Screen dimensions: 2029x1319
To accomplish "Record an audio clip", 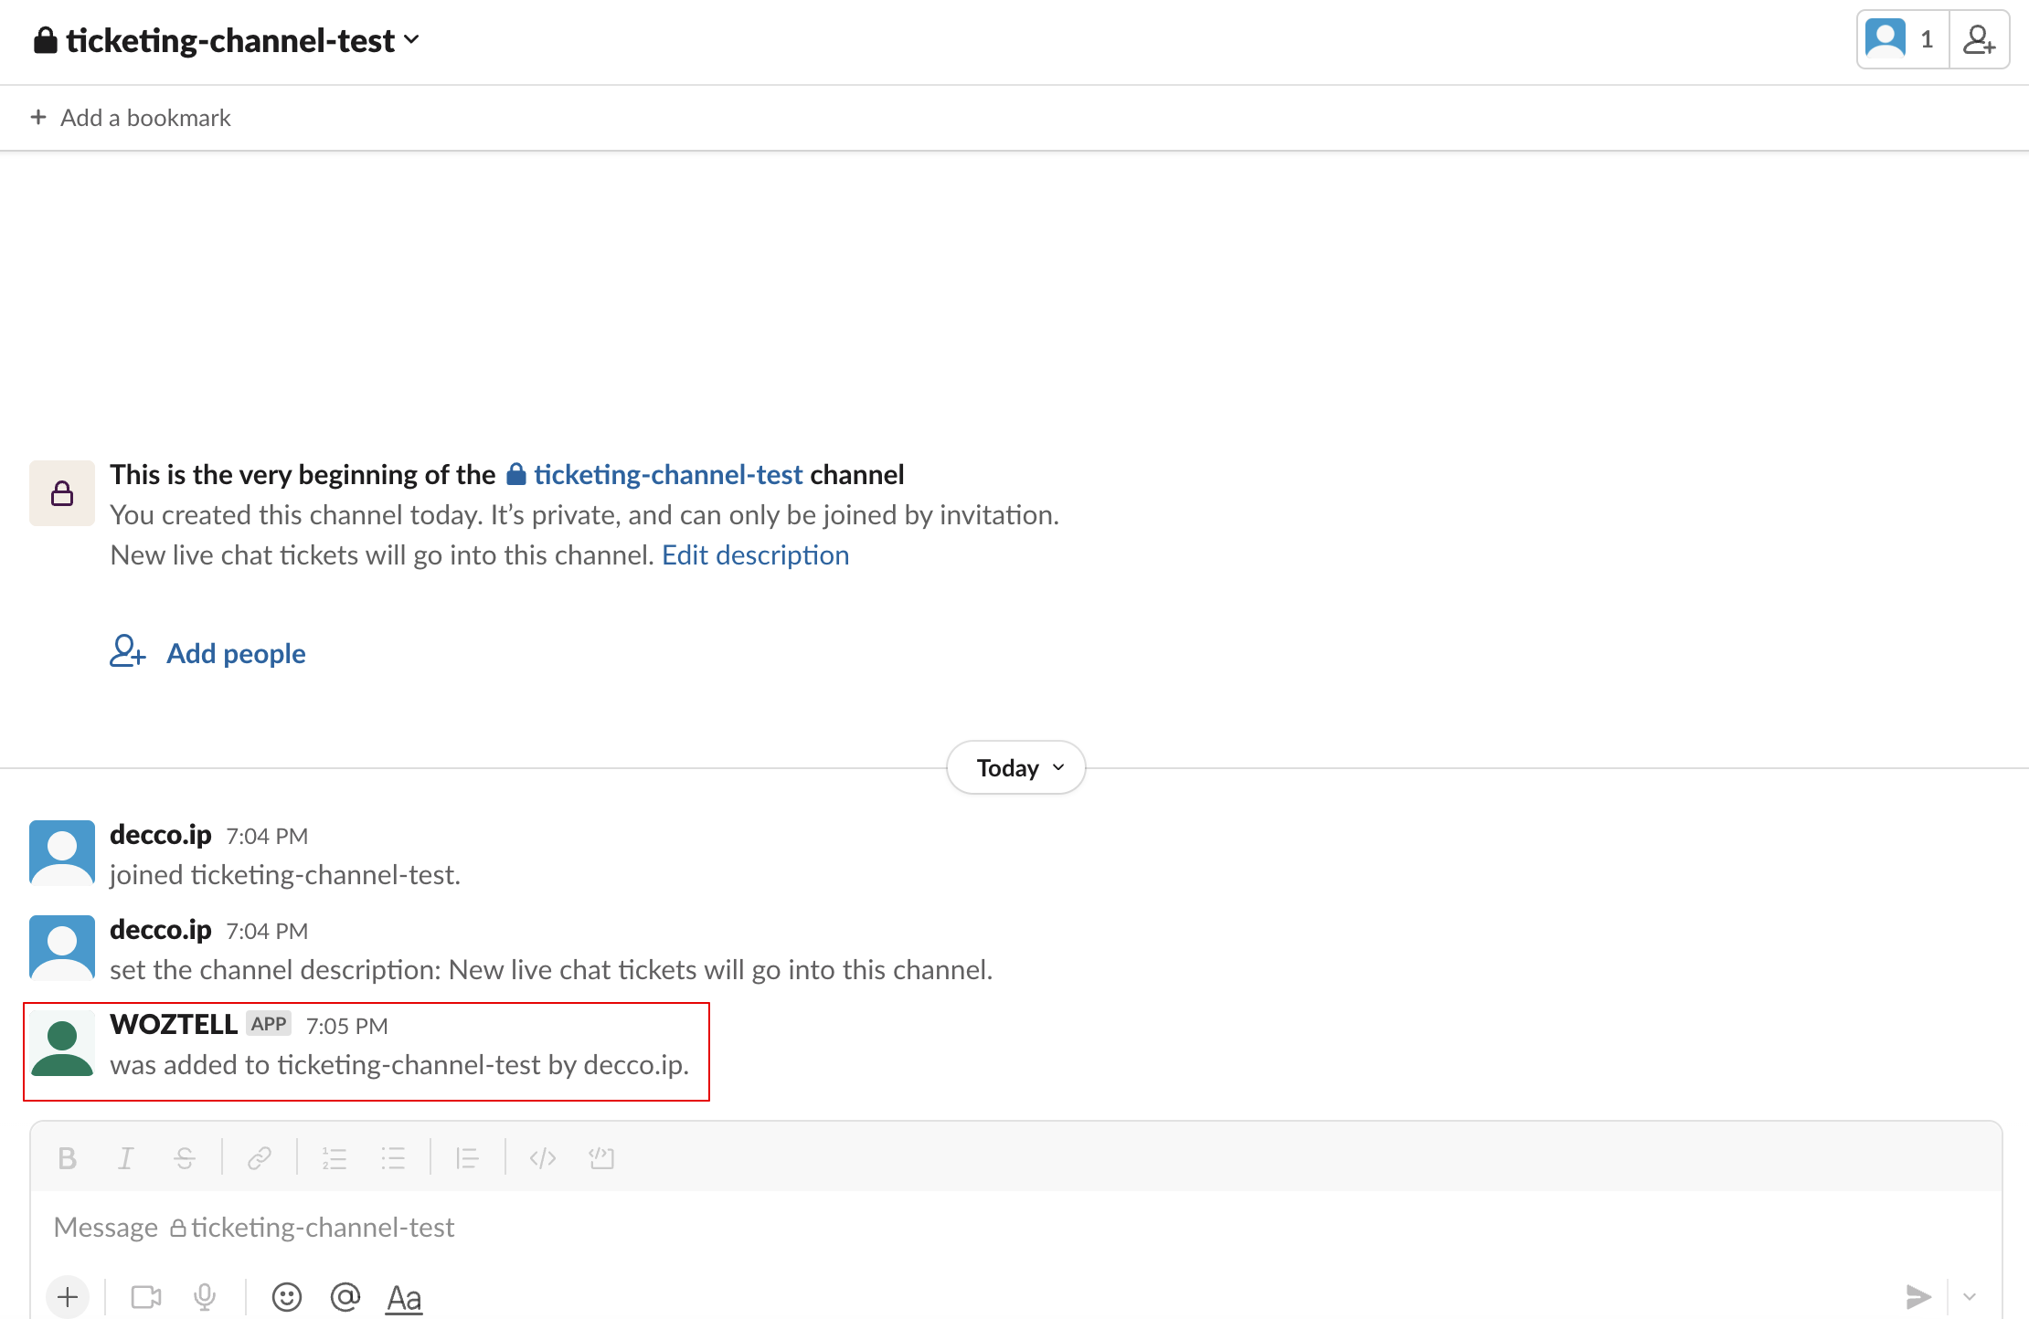I will click(x=205, y=1297).
